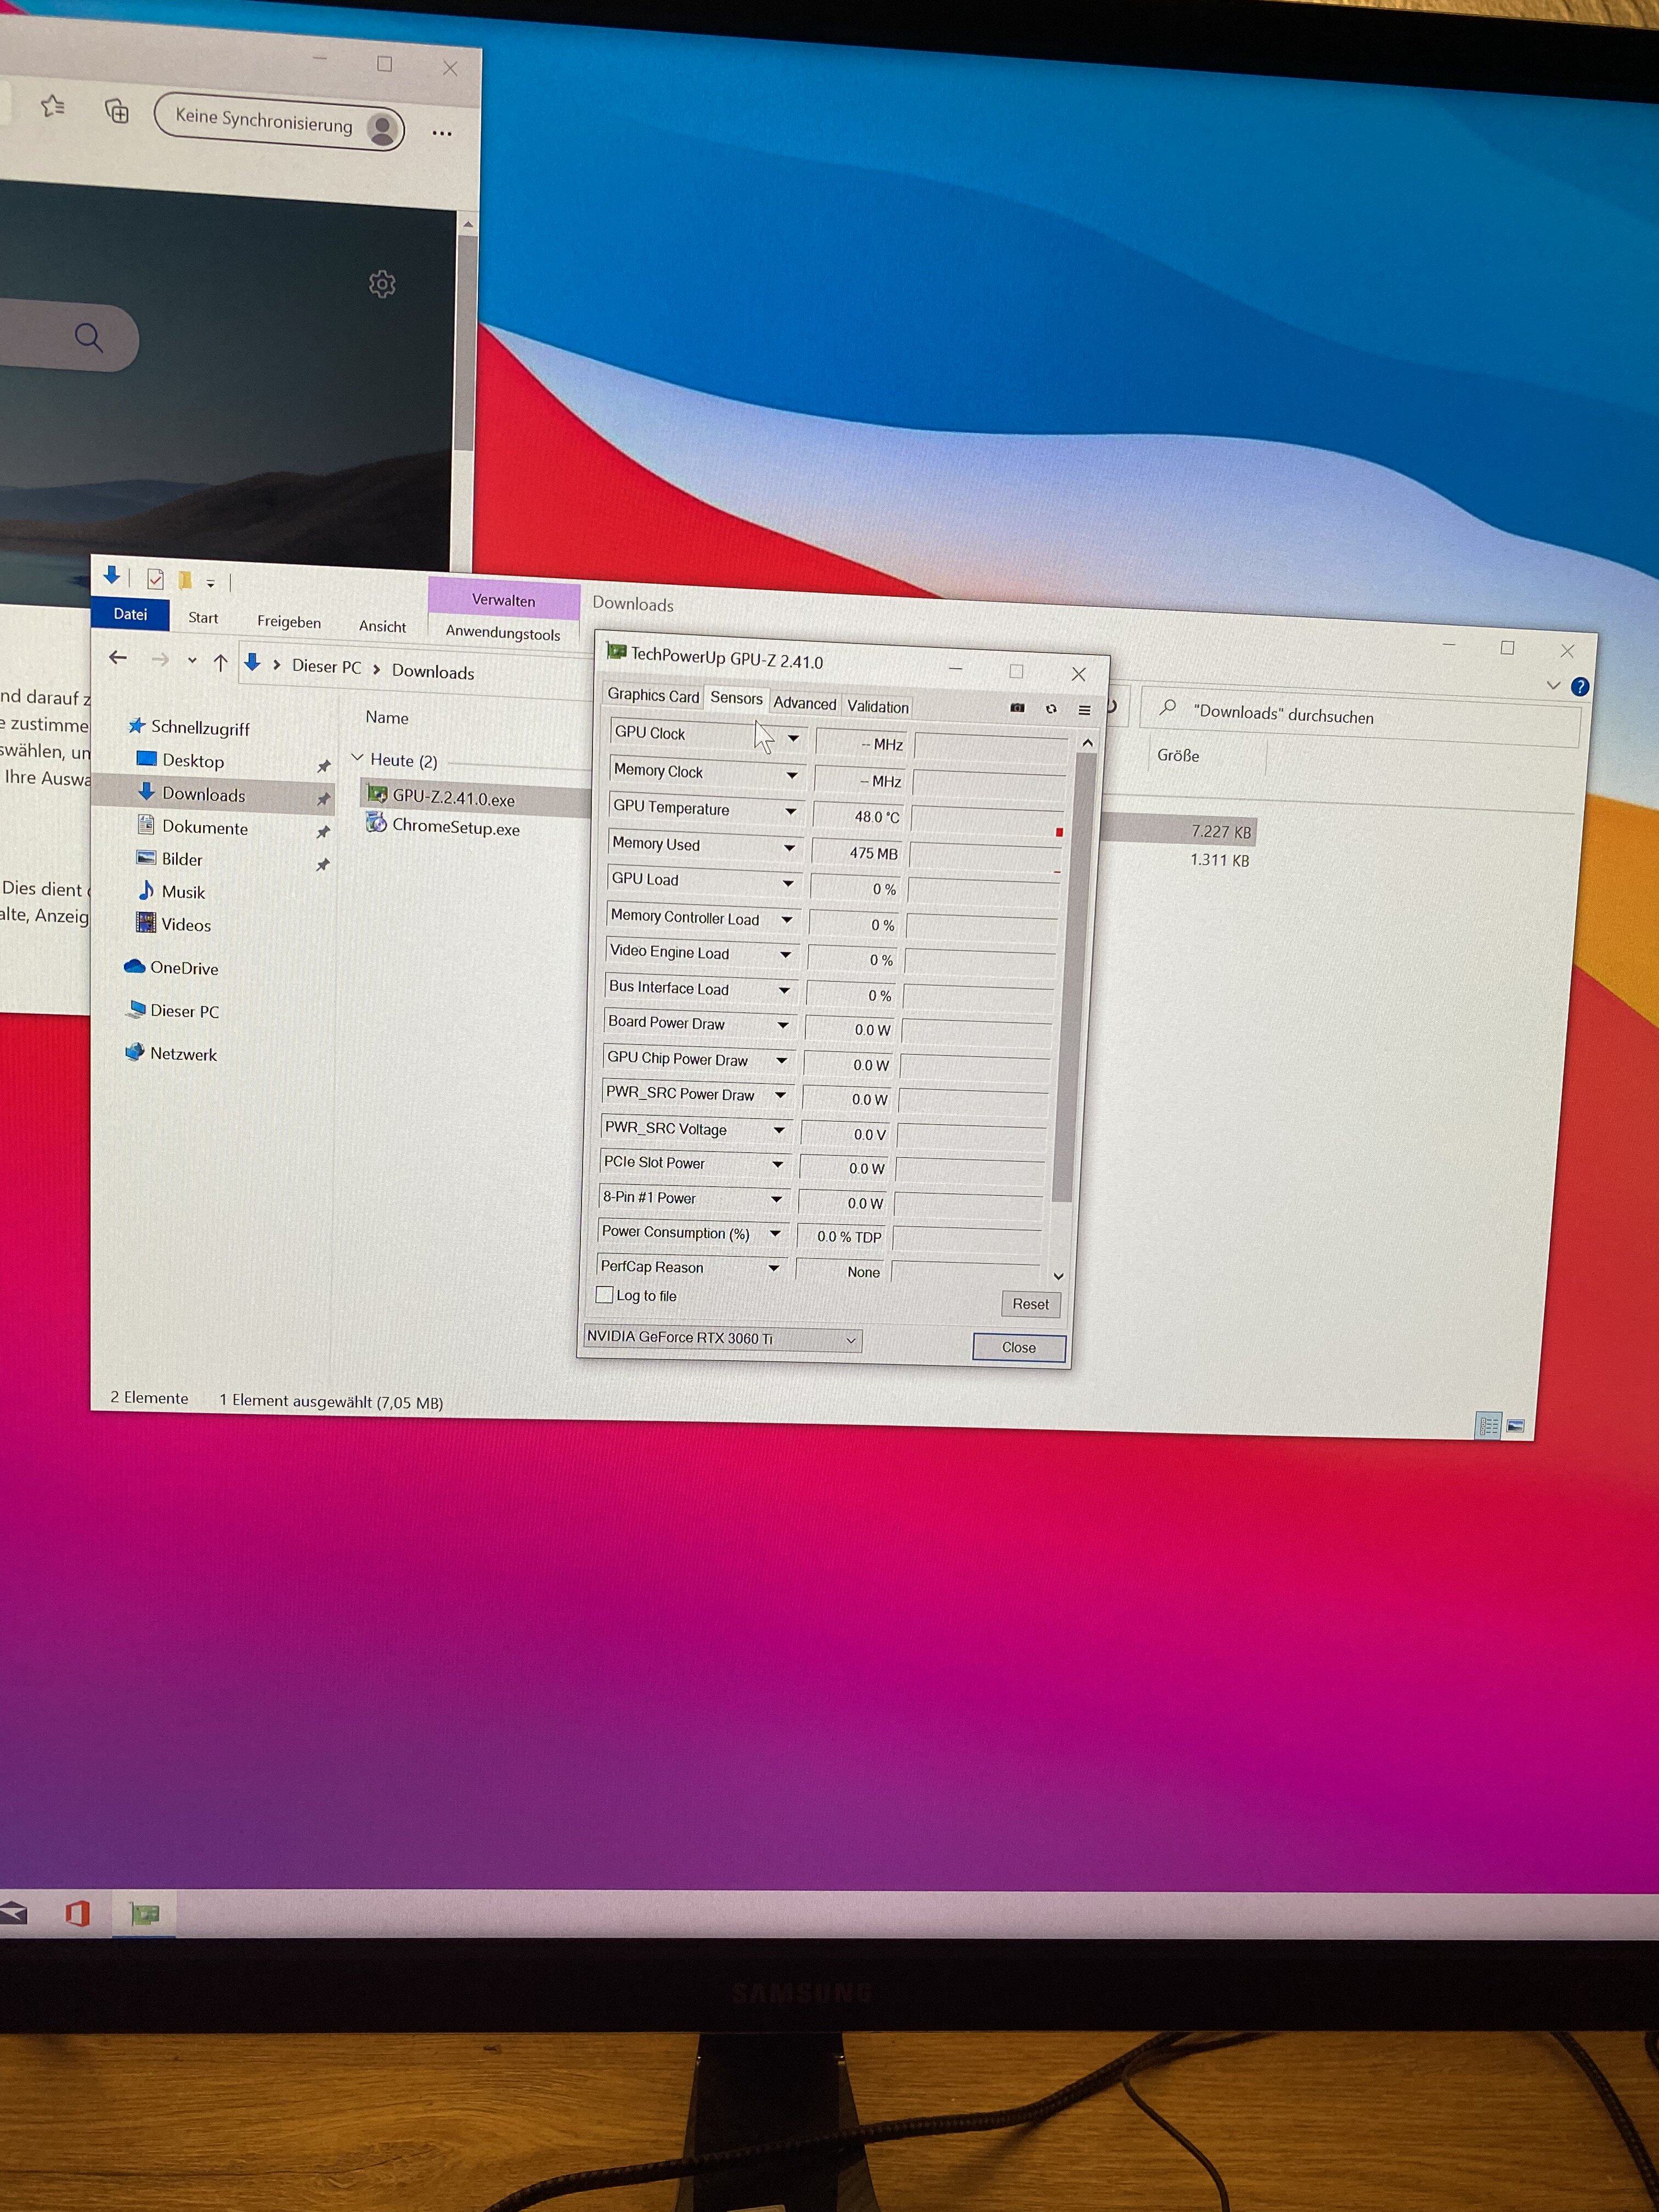Viewport: 1659px width, 2212px height.
Task: Open the Edge collections icon
Action: coord(117,111)
